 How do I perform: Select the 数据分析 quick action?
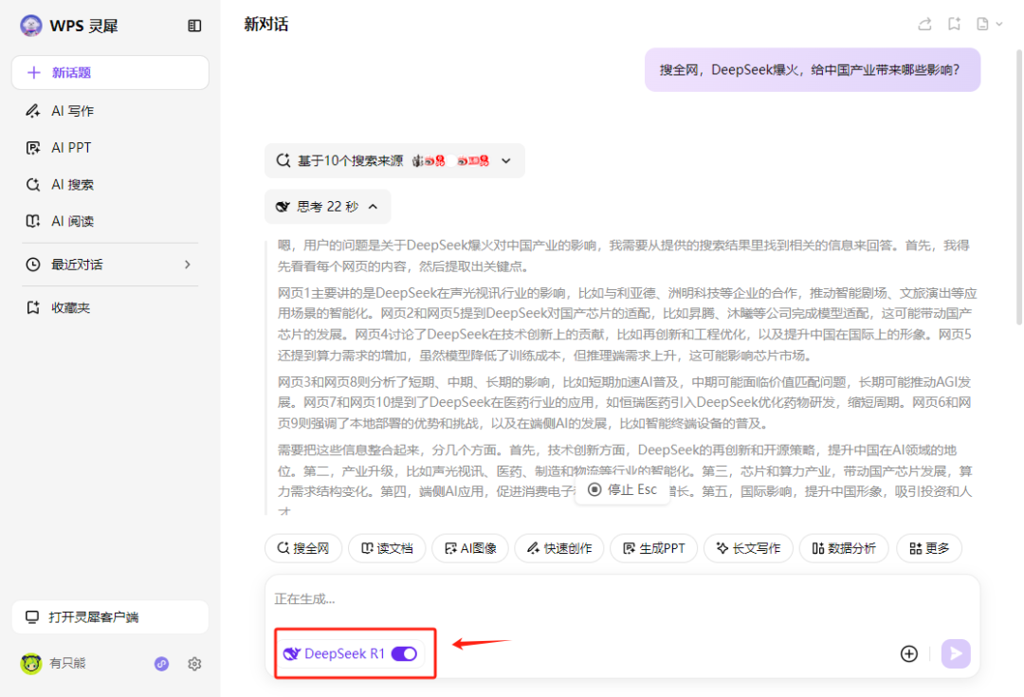(844, 548)
